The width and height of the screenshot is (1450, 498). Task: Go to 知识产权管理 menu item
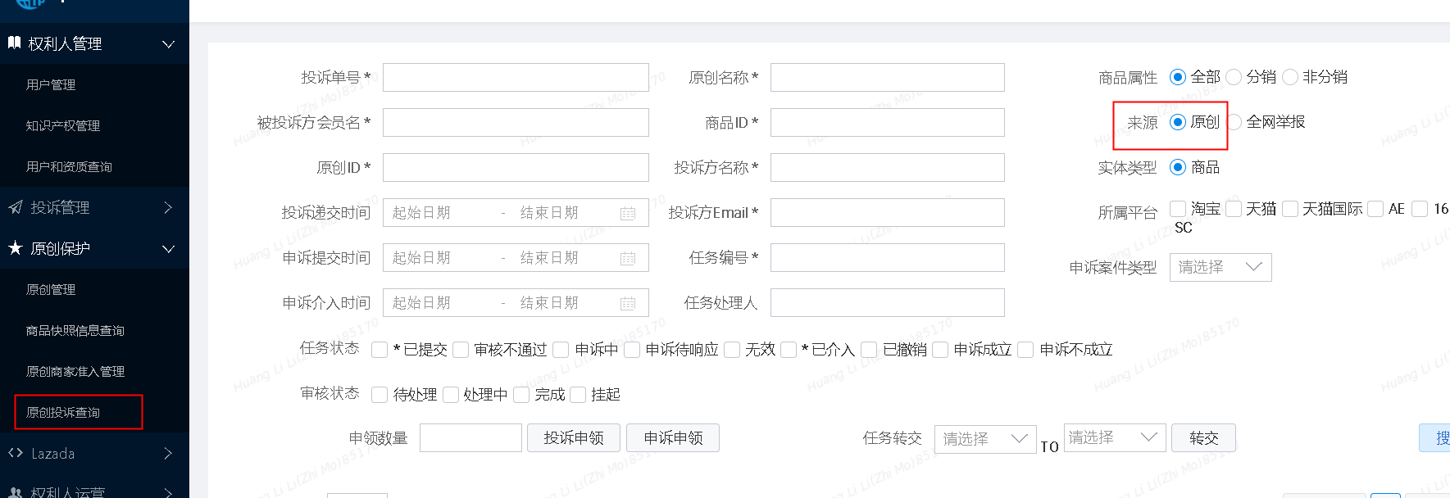(x=63, y=125)
